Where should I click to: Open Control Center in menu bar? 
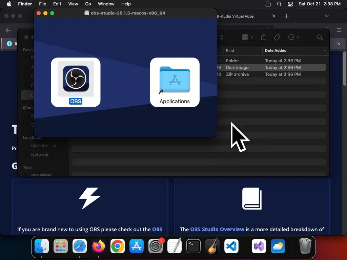click(x=290, y=4)
